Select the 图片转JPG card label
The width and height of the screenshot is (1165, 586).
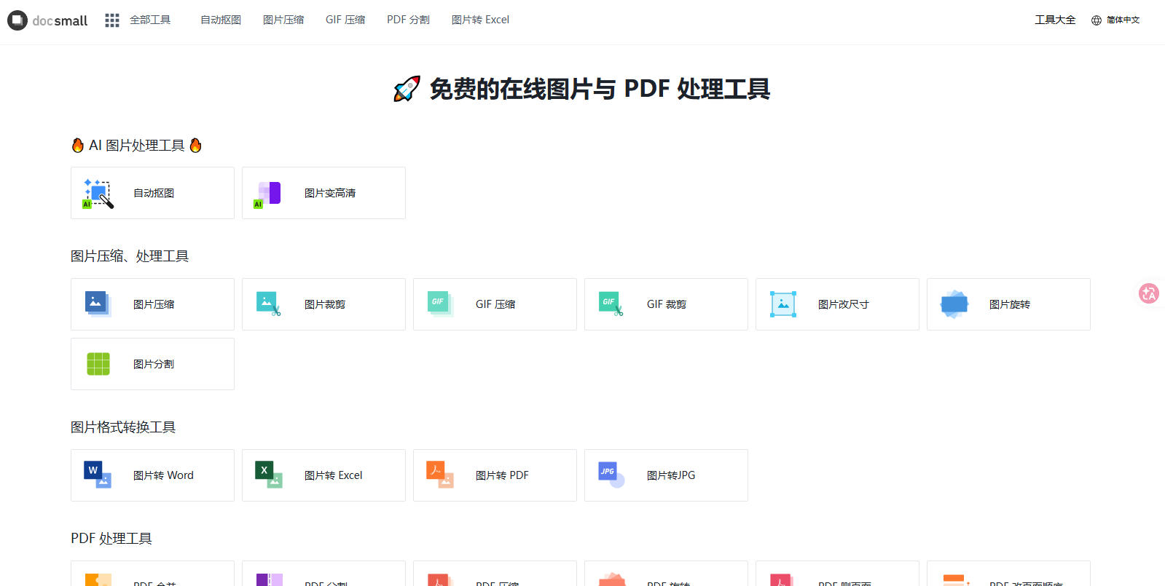671,475
